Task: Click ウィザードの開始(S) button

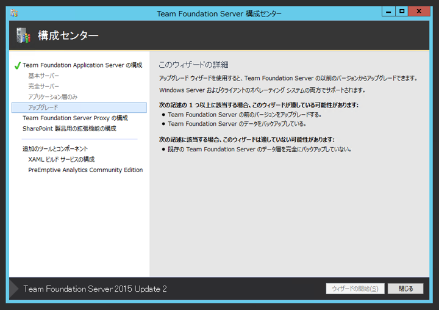Action: pos(355,289)
